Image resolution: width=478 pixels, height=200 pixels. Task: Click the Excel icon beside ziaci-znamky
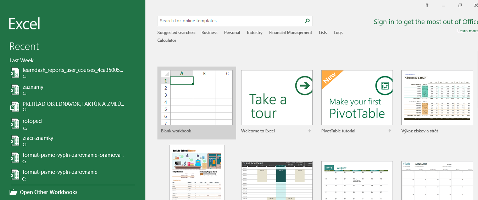[15, 141]
